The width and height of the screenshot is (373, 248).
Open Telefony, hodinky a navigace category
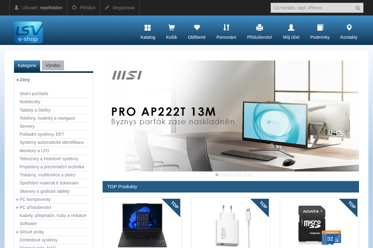tap(47, 118)
